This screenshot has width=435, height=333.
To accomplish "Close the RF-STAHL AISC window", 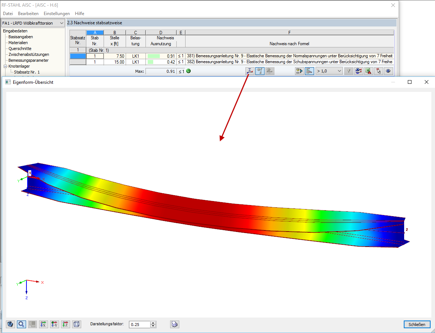I will coord(393,5).
